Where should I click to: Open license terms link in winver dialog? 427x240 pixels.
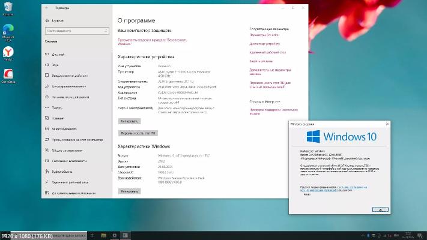coord(333,188)
